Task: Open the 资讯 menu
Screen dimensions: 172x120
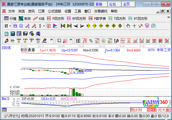Action: tap(31, 11)
